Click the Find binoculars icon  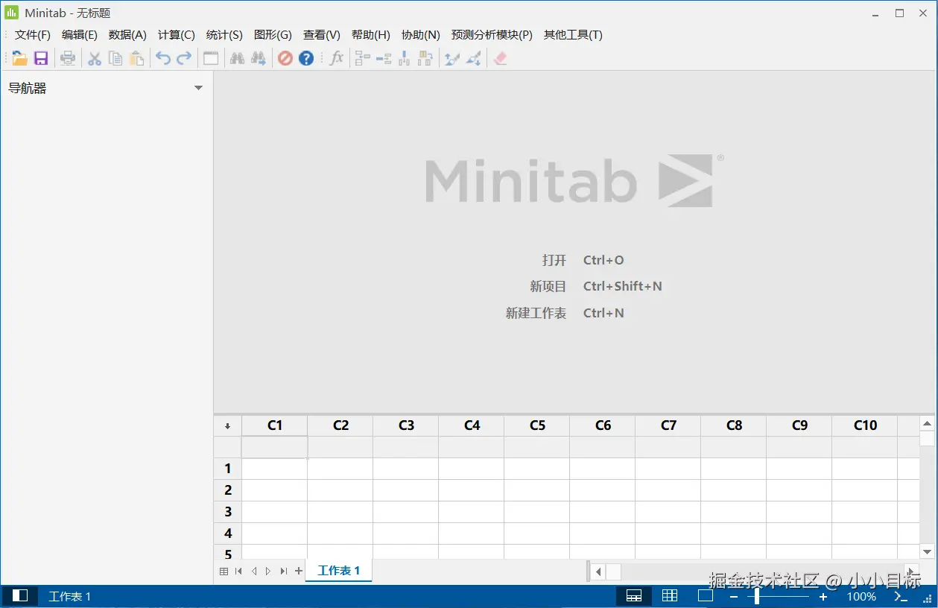pos(238,58)
